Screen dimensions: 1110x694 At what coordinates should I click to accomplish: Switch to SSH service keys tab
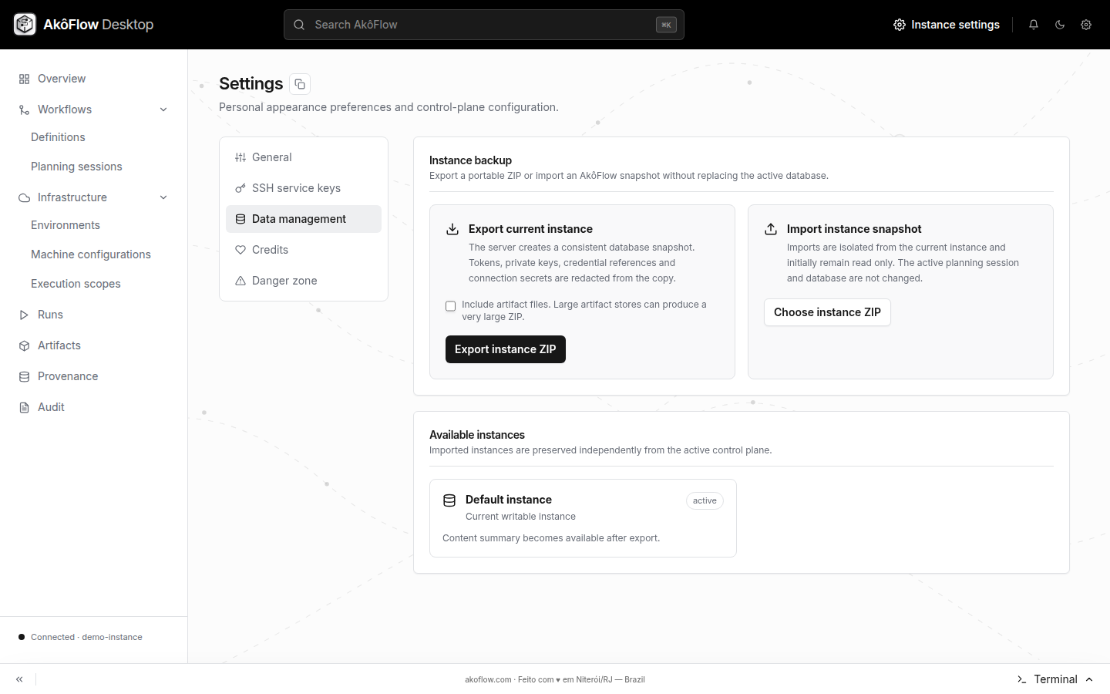304,188
